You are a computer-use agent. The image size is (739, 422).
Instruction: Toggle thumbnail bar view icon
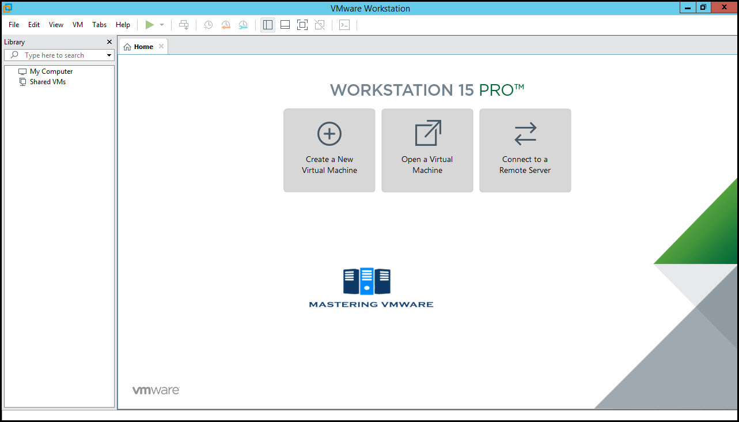coord(285,25)
